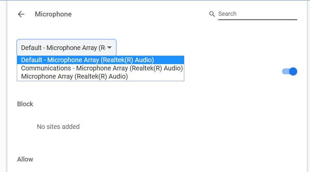The image size is (310, 172).
Task: Click the magnifying glass search icon
Action: [212, 14]
